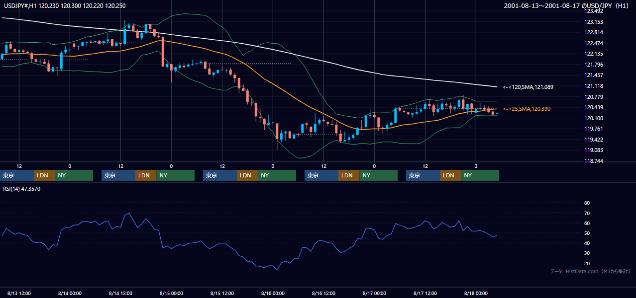636x298 pixels.
Task: Click the 8/16 12:00 time axis label
Action: pyautogui.click(x=323, y=293)
